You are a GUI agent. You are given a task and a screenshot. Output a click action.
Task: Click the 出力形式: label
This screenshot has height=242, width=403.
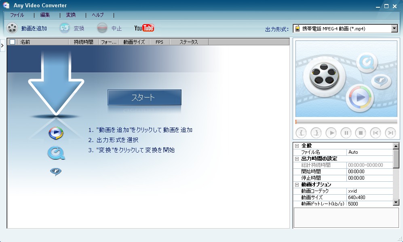click(x=277, y=29)
